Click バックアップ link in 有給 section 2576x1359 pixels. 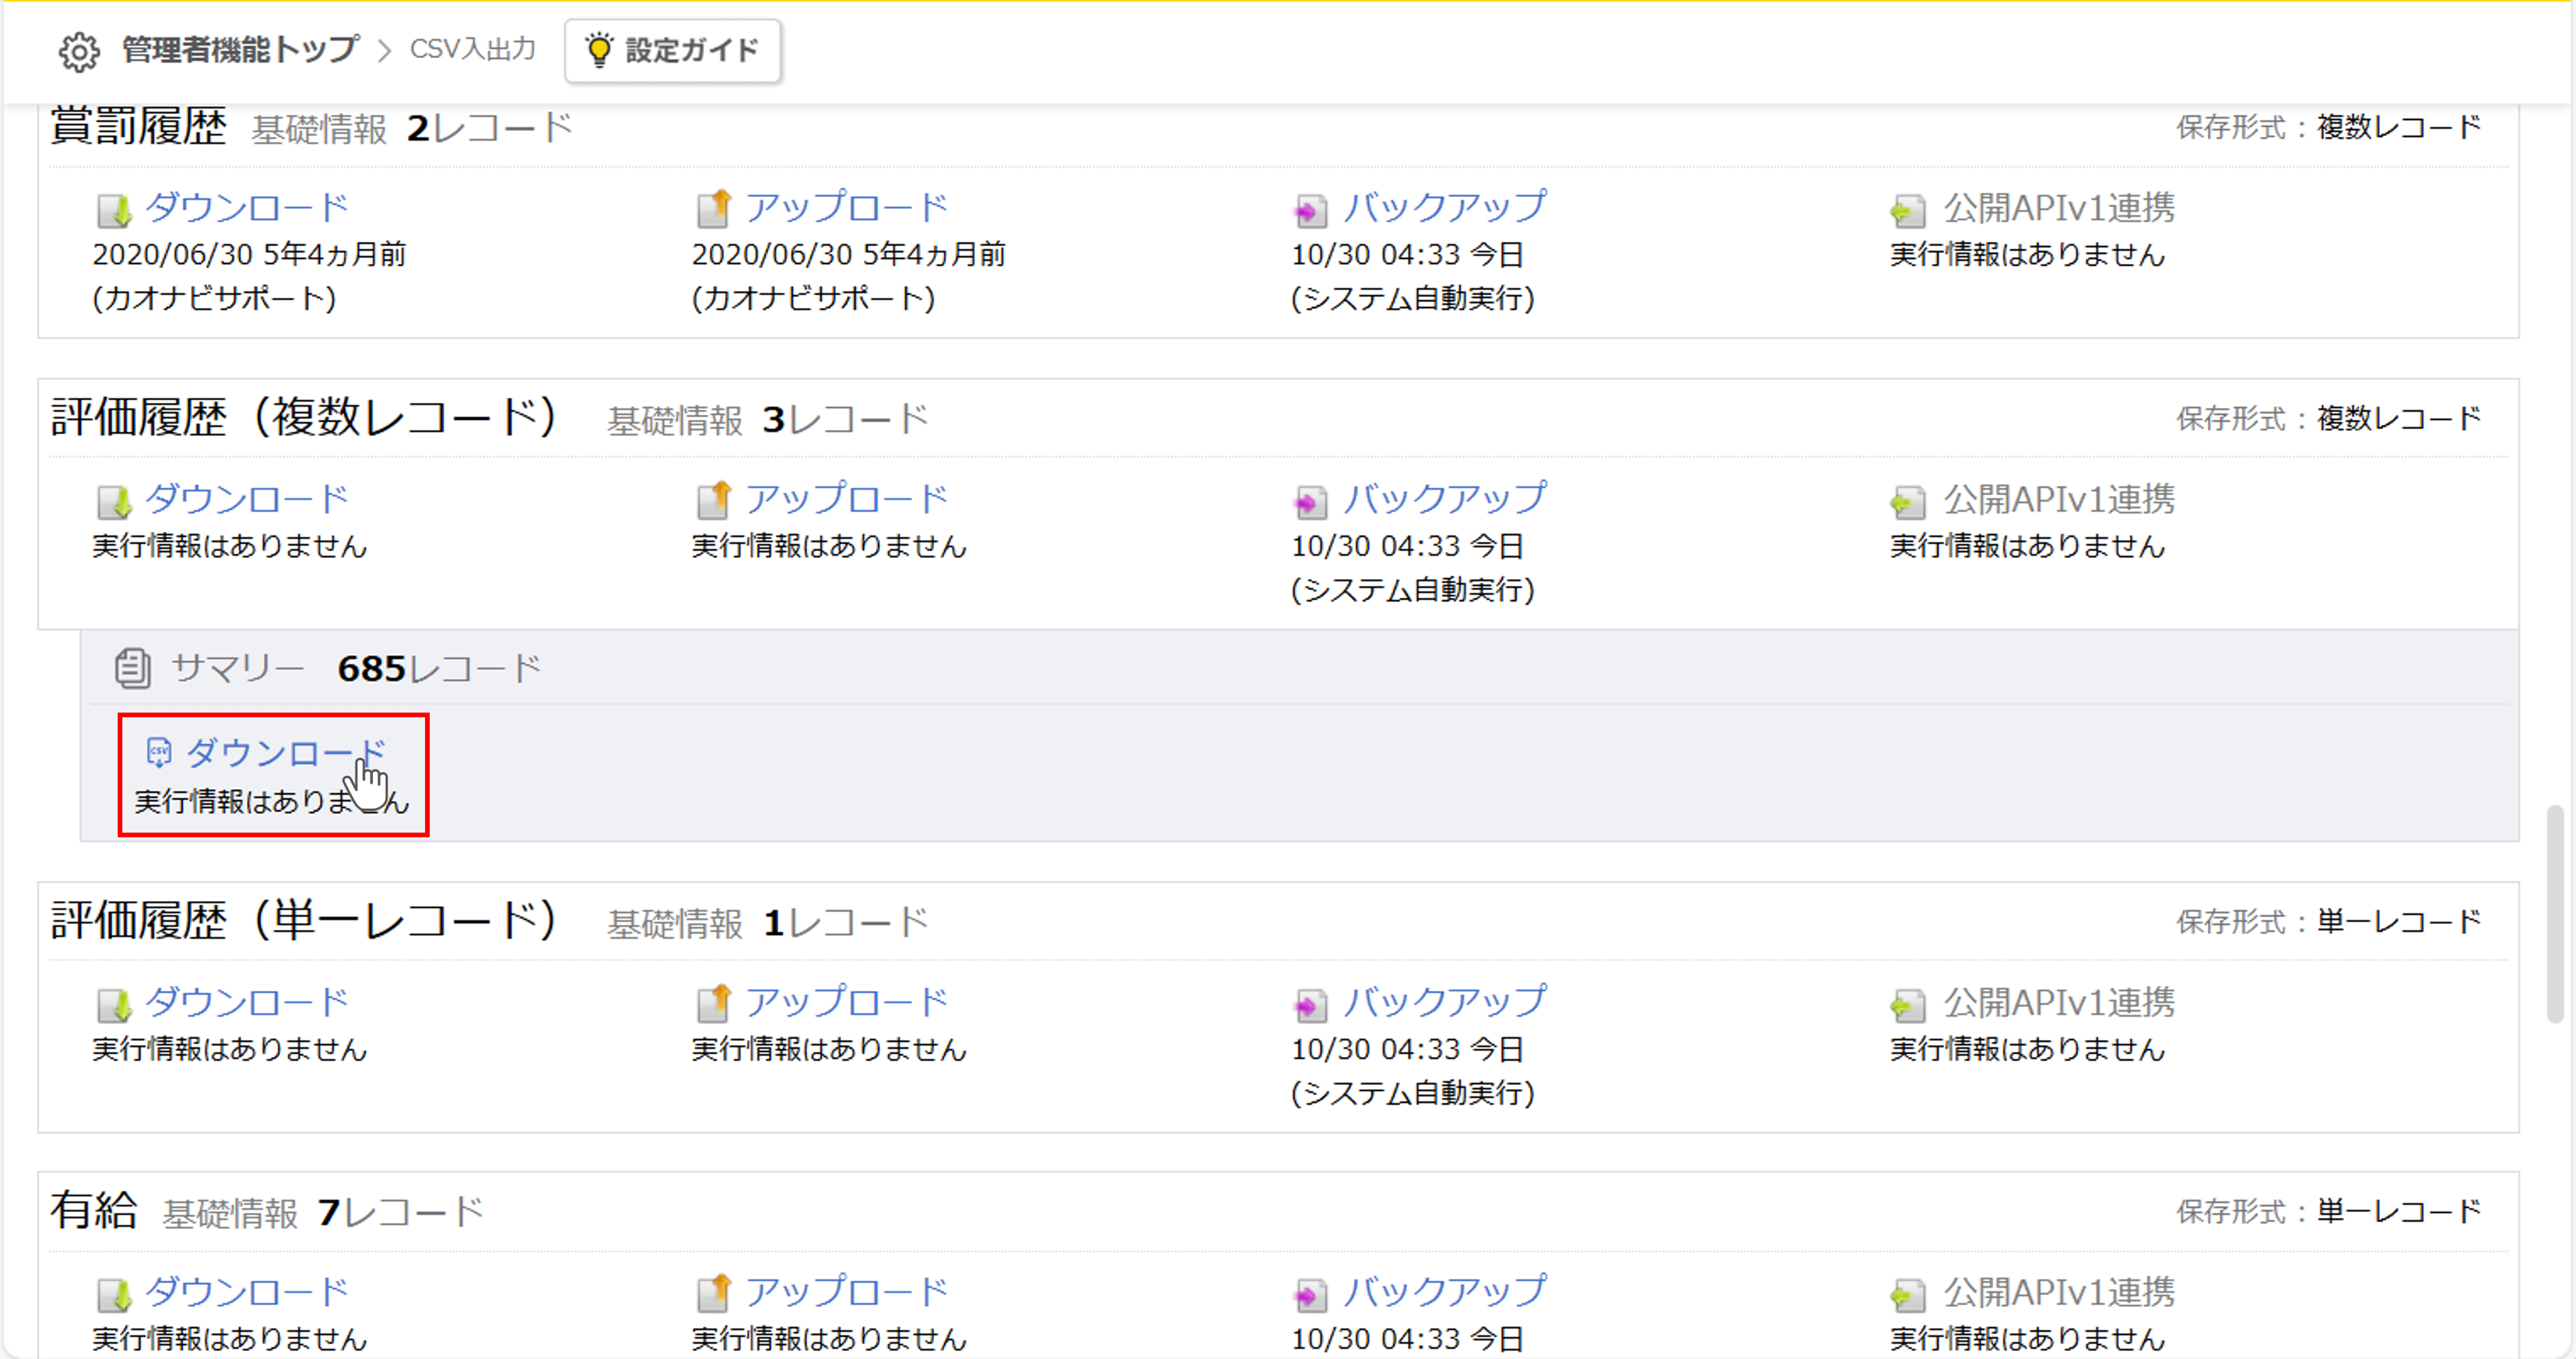pos(1444,1292)
